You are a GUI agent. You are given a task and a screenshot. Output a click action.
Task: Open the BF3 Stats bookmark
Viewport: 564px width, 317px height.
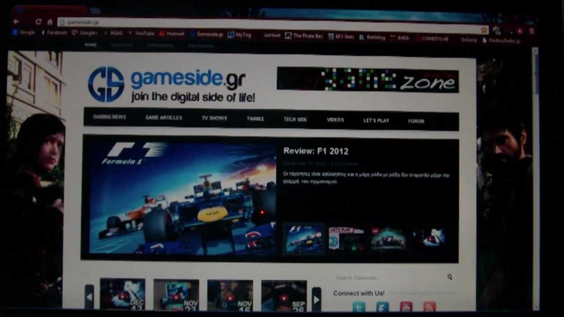[341, 37]
